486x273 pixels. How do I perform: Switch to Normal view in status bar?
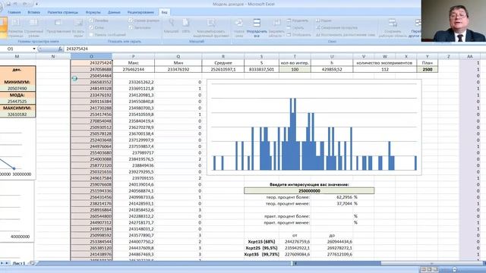(424, 270)
